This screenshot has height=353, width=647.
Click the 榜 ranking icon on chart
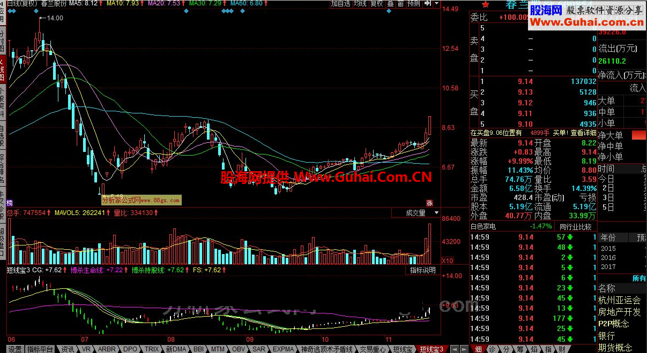pyautogui.click(x=10, y=203)
